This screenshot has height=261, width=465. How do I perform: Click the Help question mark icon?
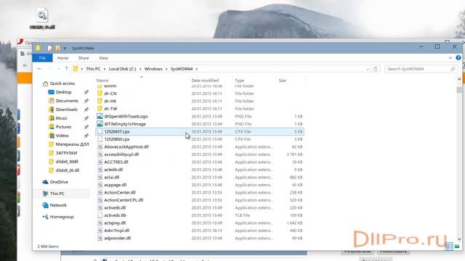tap(458, 58)
